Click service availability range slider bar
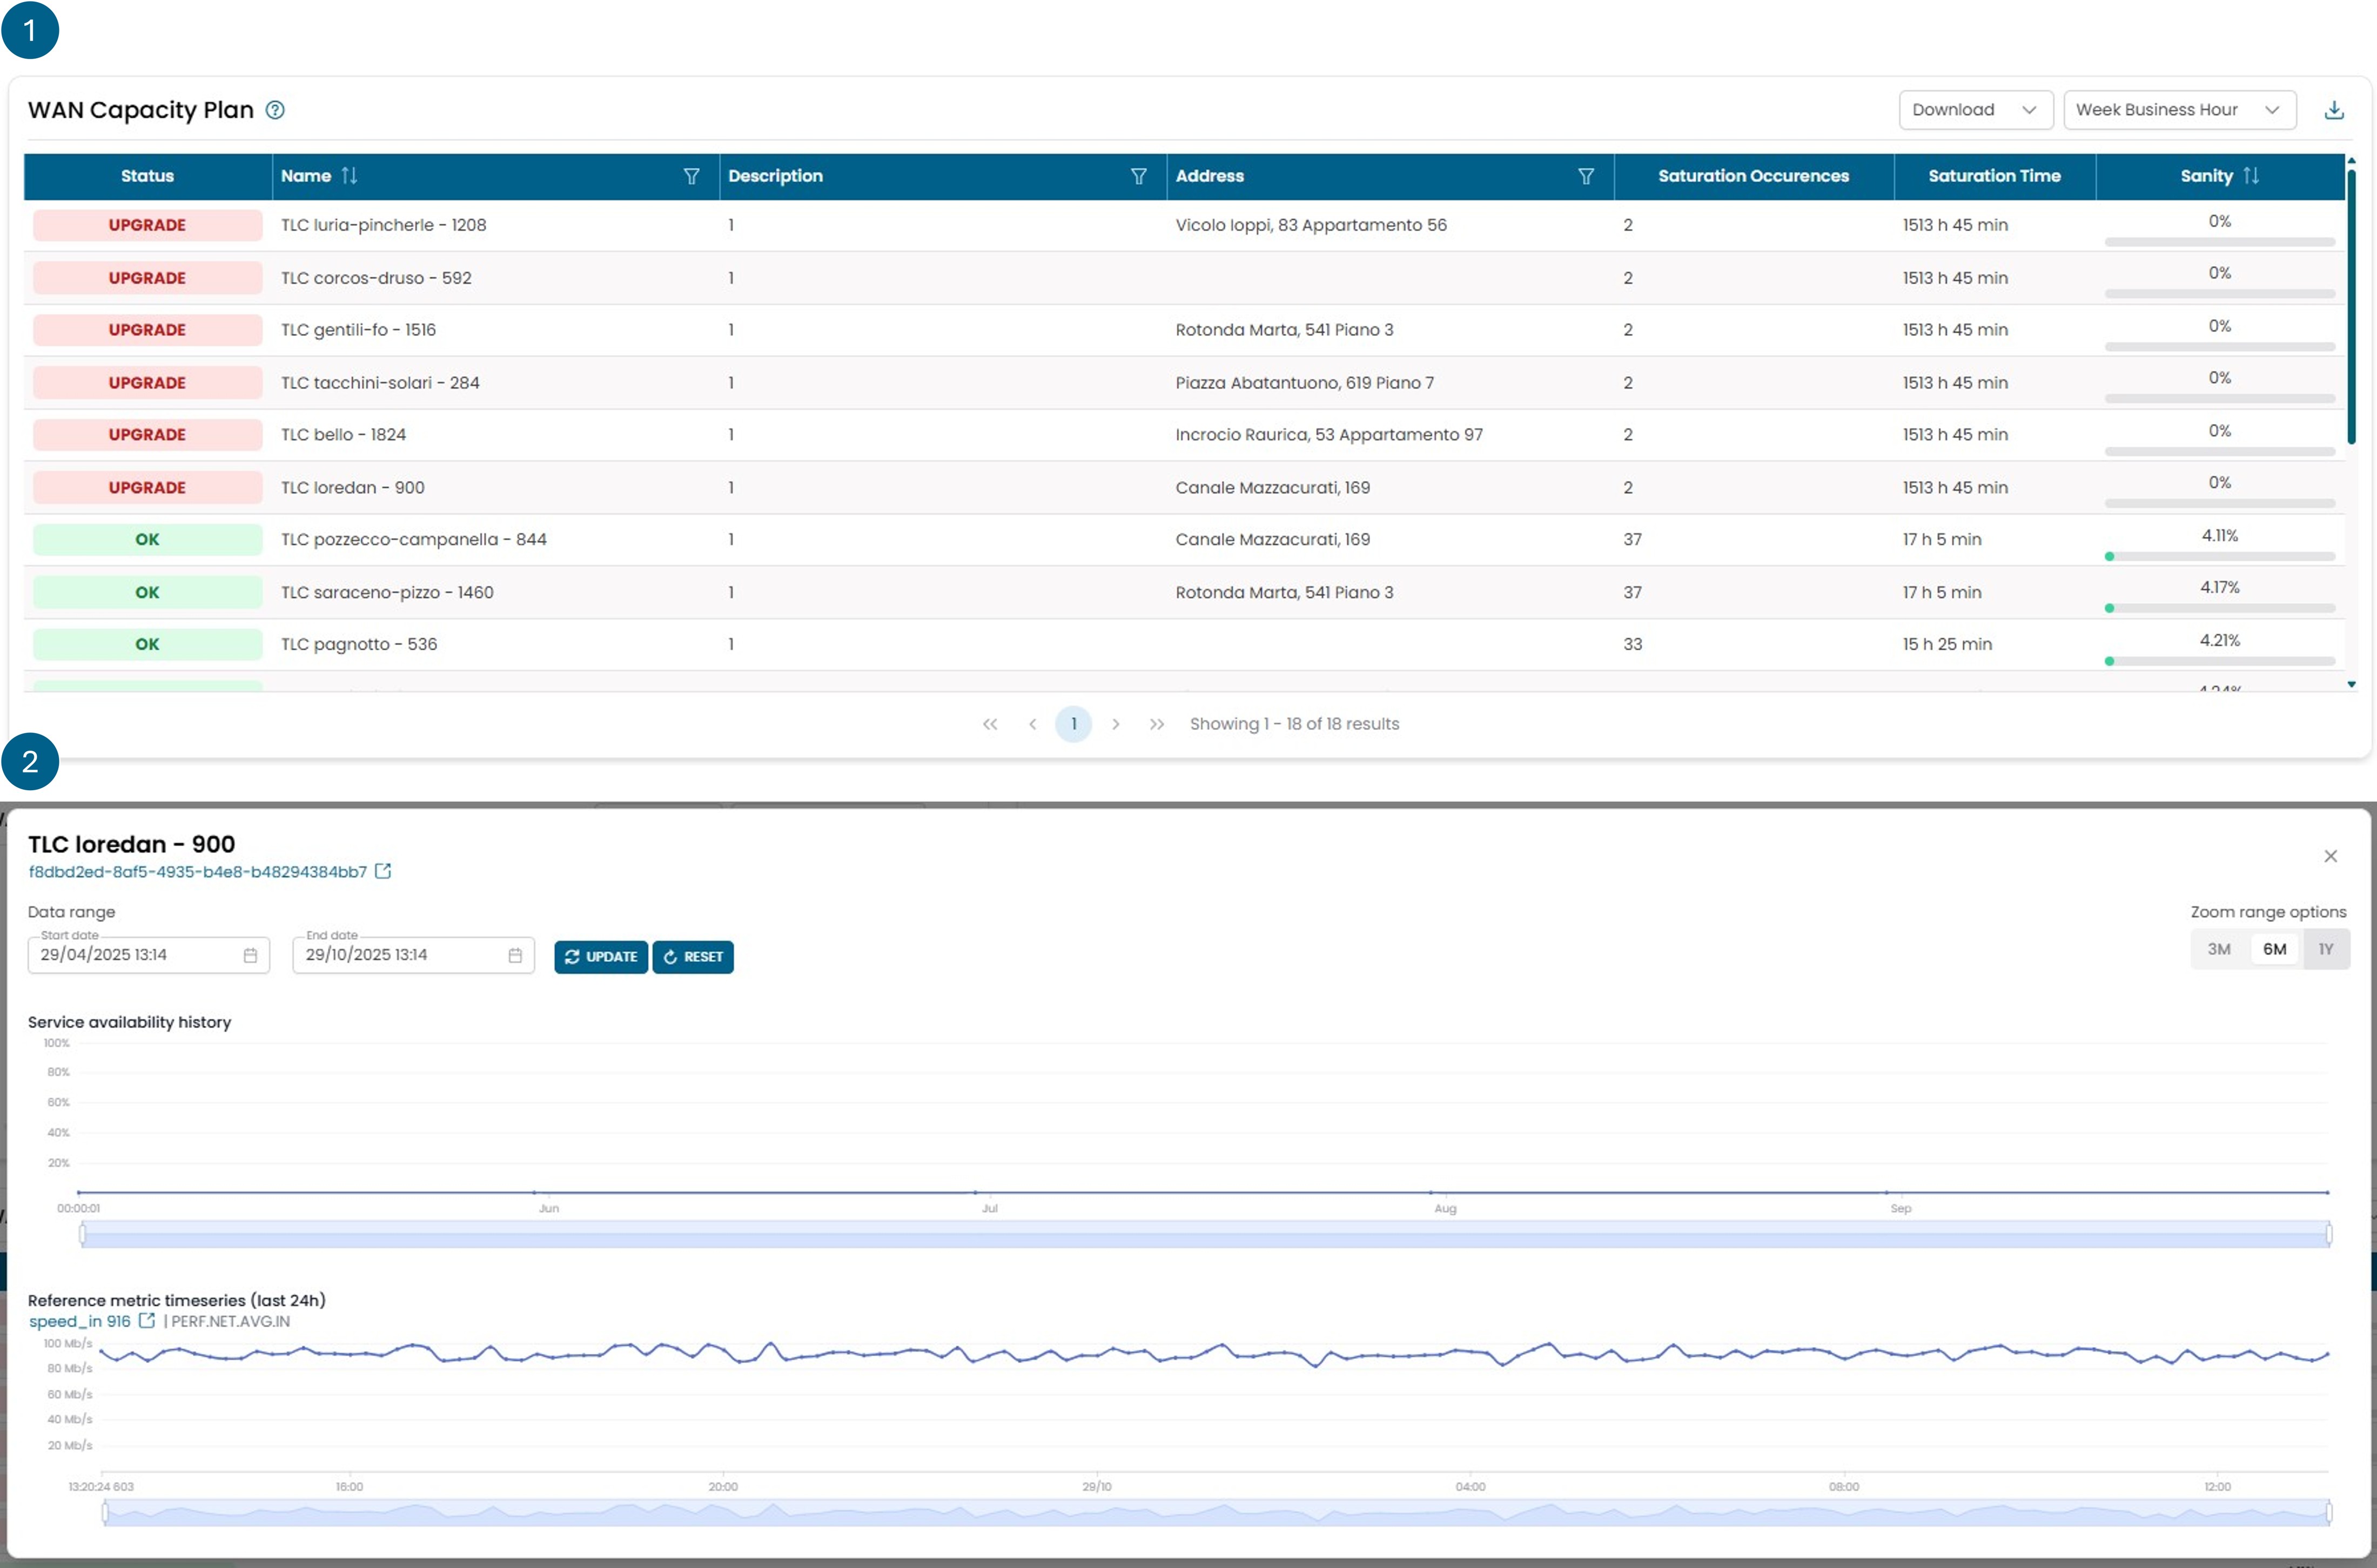This screenshot has width=2377, height=1568. coord(1205,1235)
